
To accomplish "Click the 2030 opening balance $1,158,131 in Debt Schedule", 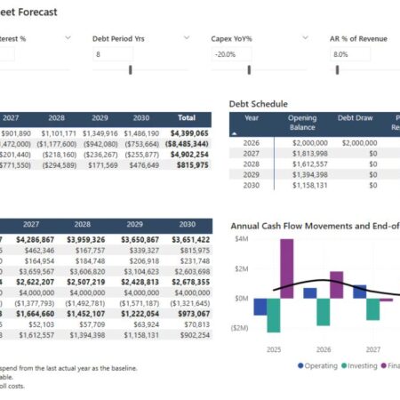I will 310,186.
